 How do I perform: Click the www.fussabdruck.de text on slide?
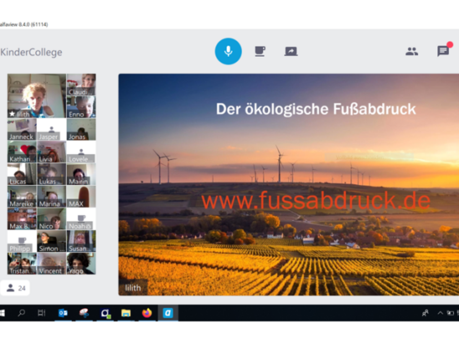pyautogui.click(x=316, y=200)
